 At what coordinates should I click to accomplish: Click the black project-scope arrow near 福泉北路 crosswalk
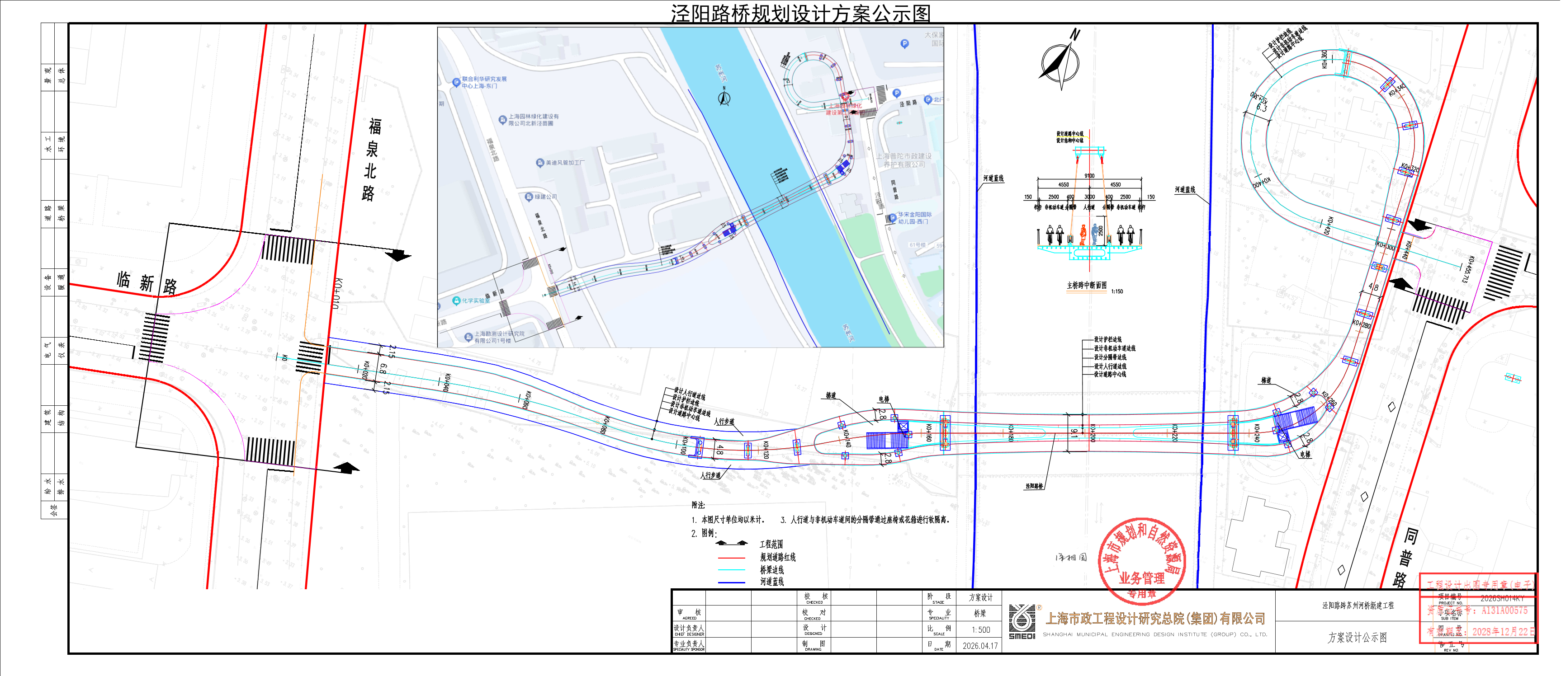[x=399, y=255]
